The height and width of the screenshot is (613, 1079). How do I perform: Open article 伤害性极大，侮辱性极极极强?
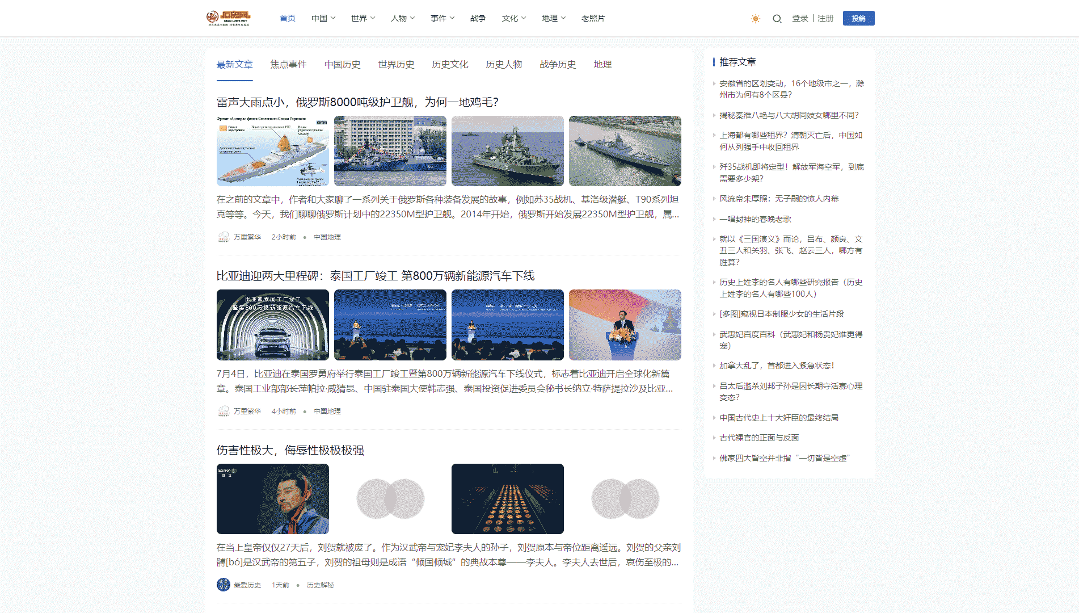pyautogui.click(x=290, y=450)
